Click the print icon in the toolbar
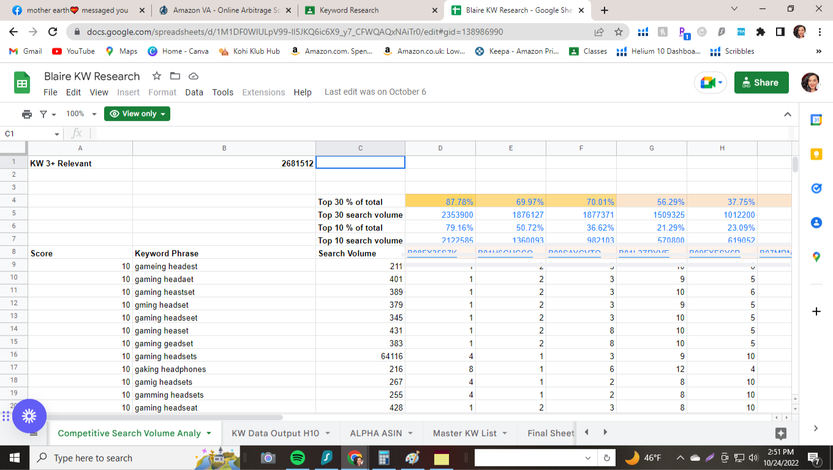 (x=26, y=114)
